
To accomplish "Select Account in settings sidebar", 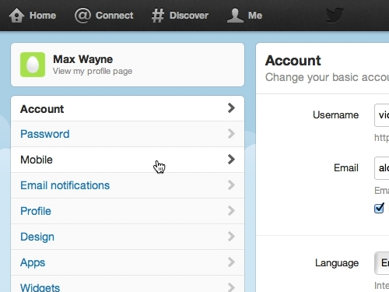I will pos(128,108).
